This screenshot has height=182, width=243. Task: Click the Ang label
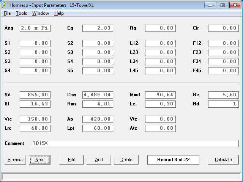pos(9,28)
